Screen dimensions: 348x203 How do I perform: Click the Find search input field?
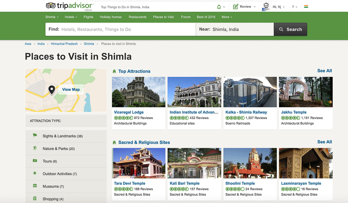tap(121, 29)
